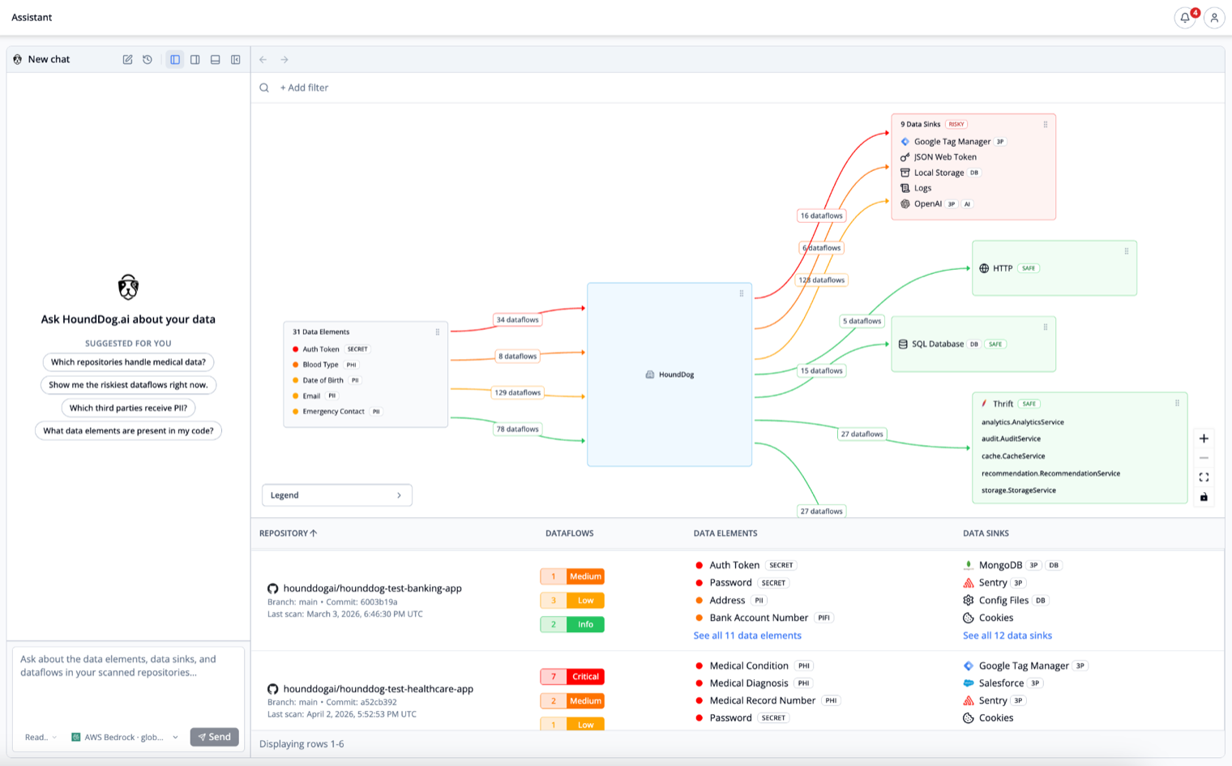
Task: Zoom in the graph with plus
Action: point(1204,439)
